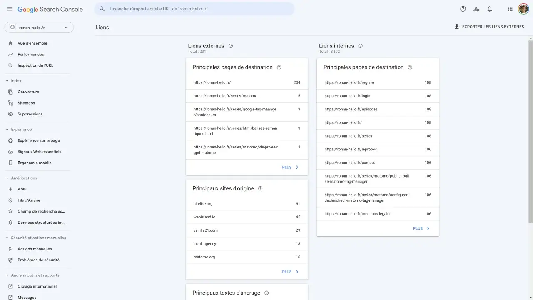Select lazuli.agency origin site row
The image size is (533, 300).
(247, 244)
